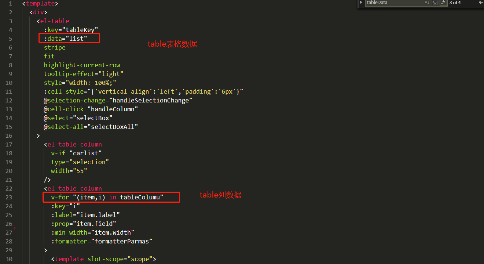This screenshot has height=264, width=484.
Task: Click line number 23 in the gutter
Action: 8,197
